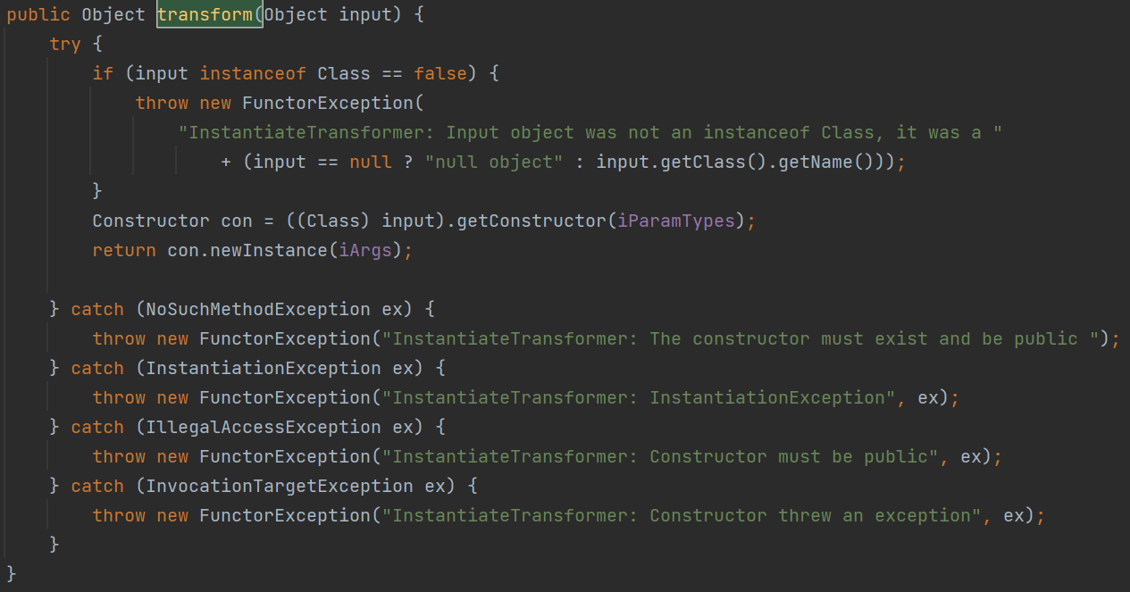Click the false literal in the if condition
The image size is (1130, 592).
440,73
